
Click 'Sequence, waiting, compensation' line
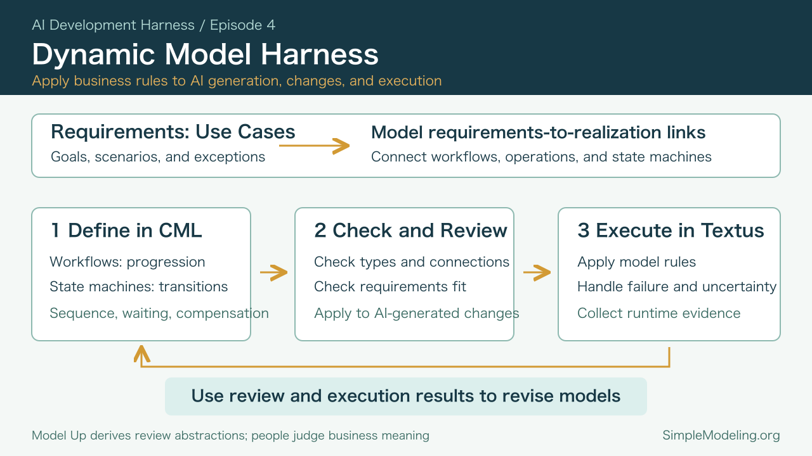159,313
